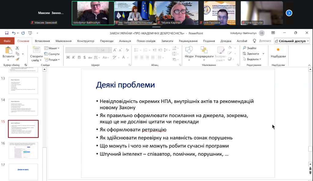Toggle bold Ж formatting

coord(68,57)
